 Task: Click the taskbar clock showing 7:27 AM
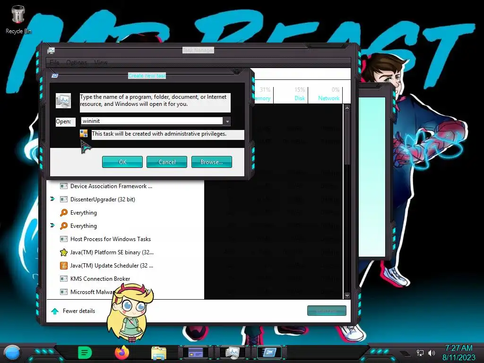(x=458, y=348)
